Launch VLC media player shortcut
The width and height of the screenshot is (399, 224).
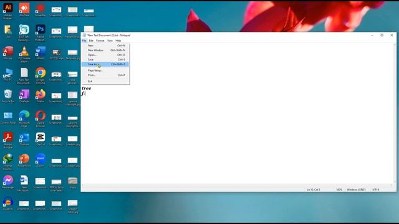click(24, 54)
